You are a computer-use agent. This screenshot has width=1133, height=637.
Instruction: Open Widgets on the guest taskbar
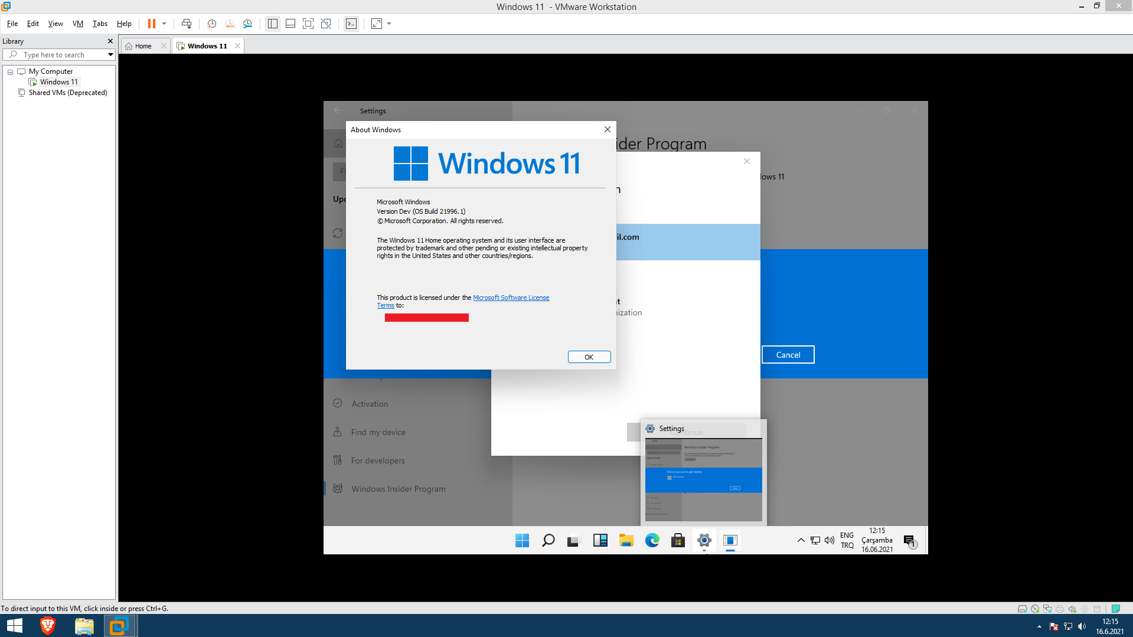pos(600,540)
